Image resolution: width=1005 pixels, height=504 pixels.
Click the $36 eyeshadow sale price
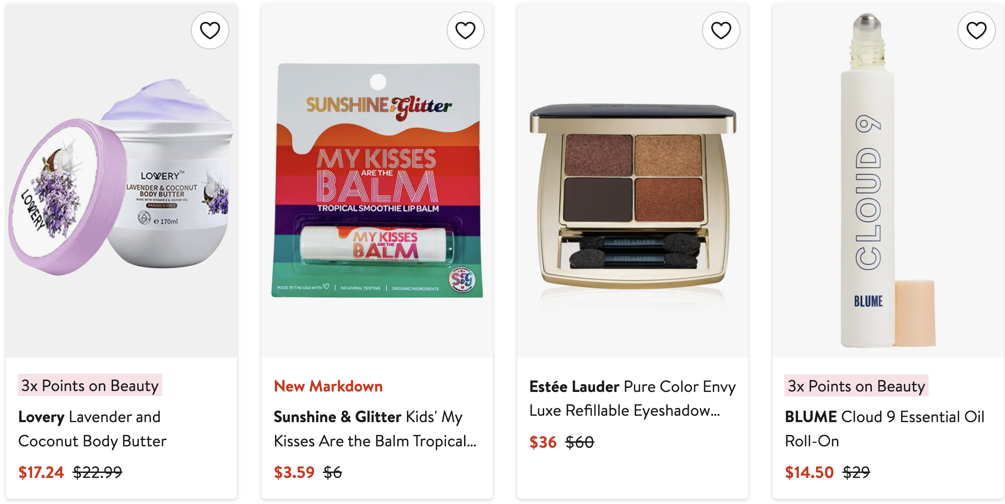pyautogui.click(x=543, y=442)
